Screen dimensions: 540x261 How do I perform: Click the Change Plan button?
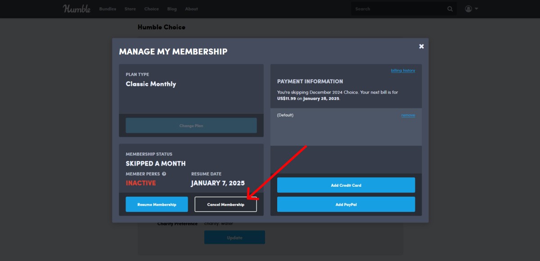pos(191,126)
